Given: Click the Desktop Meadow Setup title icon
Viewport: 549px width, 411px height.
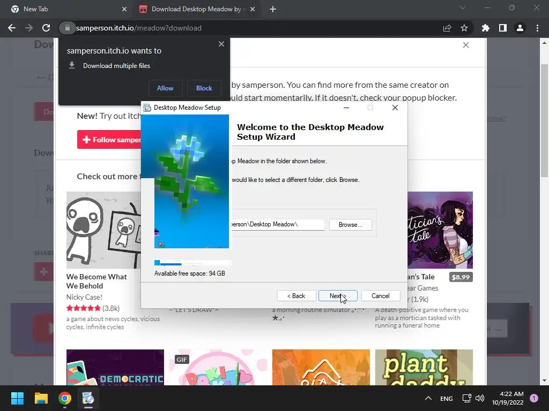Looking at the screenshot, I should [147, 108].
